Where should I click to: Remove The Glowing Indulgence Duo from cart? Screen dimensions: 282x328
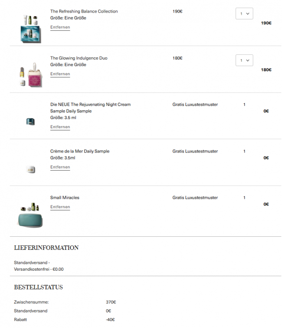[x=60, y=74]
